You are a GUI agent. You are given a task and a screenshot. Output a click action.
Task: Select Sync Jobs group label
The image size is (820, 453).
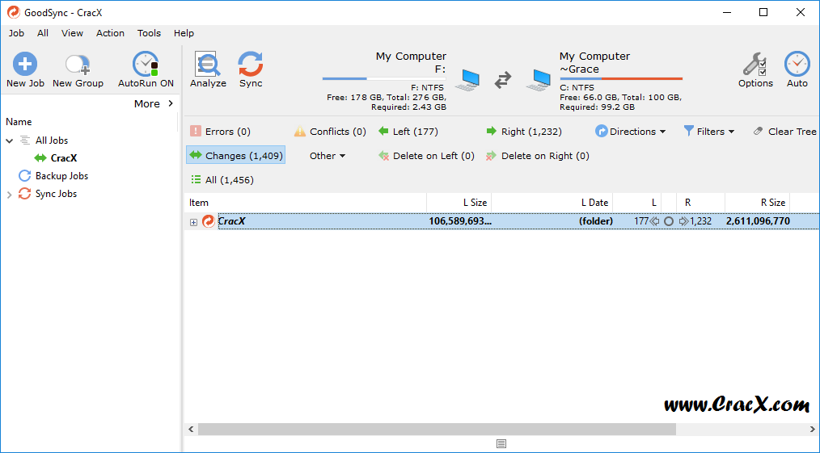tap(56, 194)
